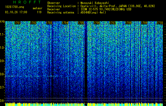Viewport: 166px width, 106px height.
Task: Click the 0.9 frequency axis label
Action: (x=2, y=61)
